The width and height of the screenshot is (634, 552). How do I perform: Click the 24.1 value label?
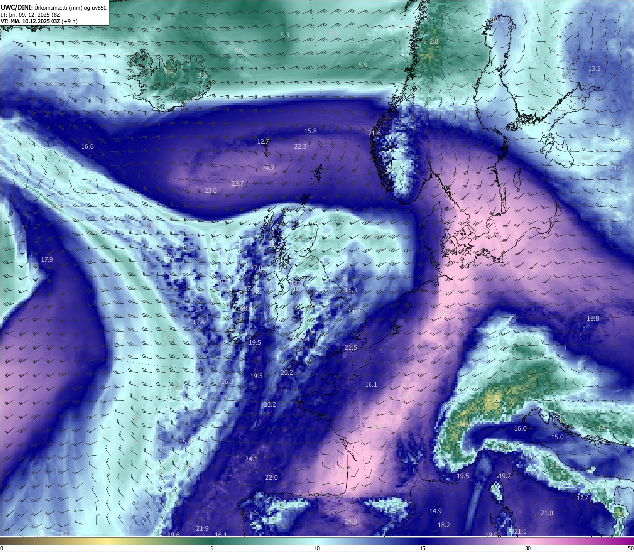[251, 459]
